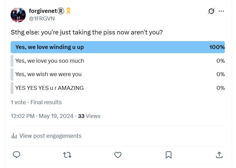
Task: Click the reply speech bubble icon
Action: click(x=17, y=155)
